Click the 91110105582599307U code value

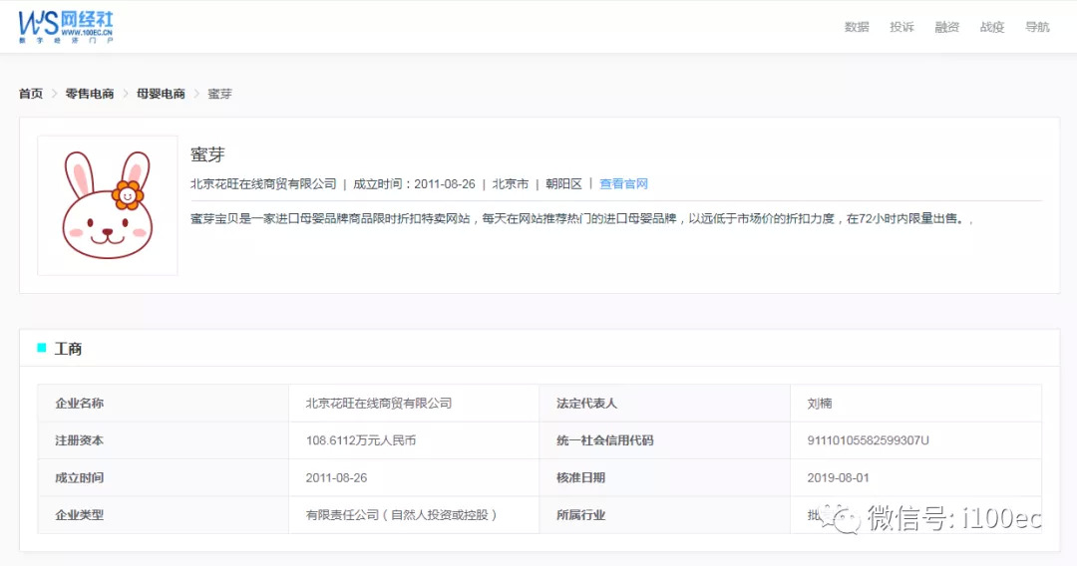coord(869,440)
